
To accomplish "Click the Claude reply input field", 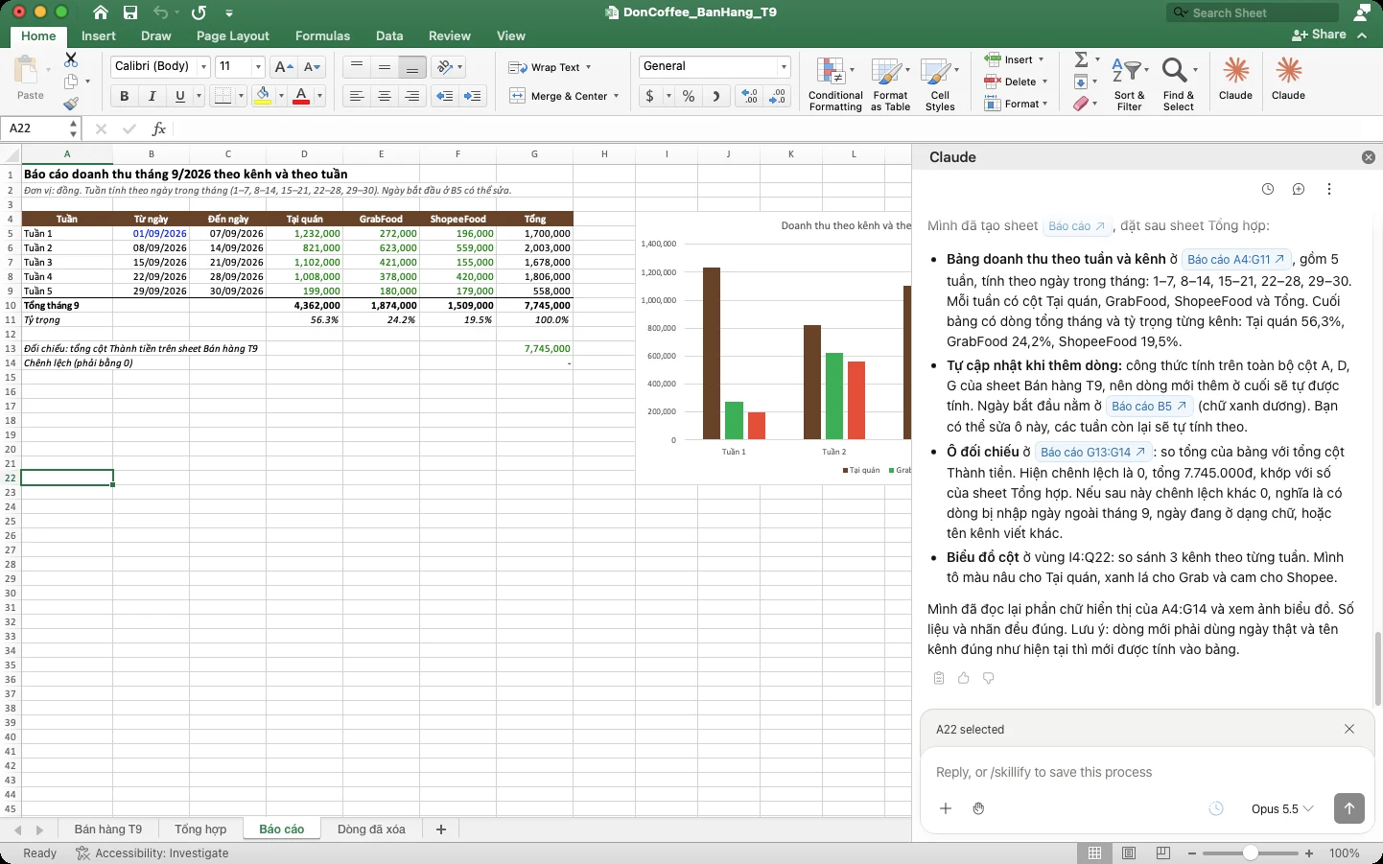I will pyautogui.click(x=1146, y=772).
